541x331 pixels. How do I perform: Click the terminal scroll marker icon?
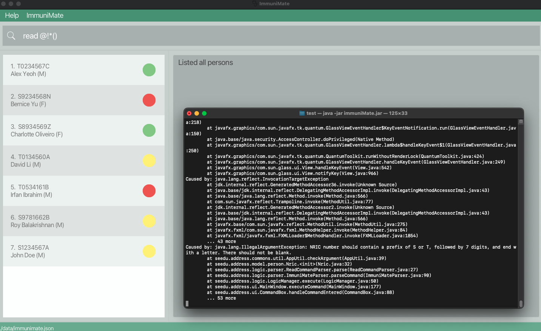coord(521,122)
